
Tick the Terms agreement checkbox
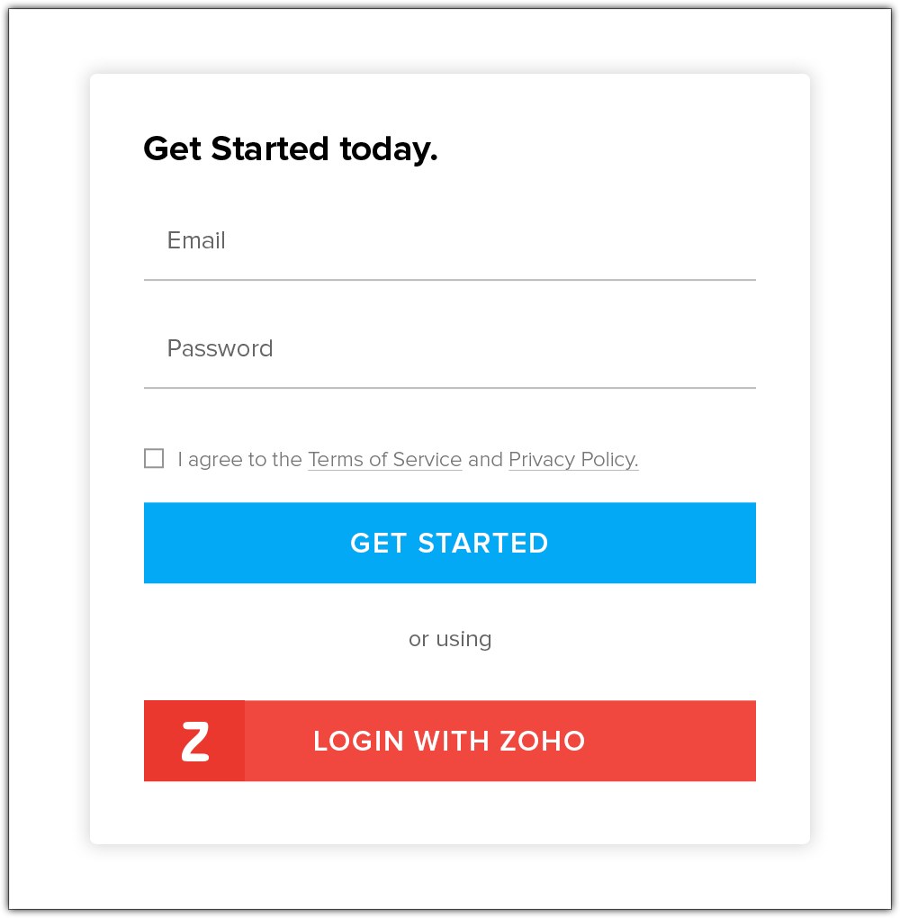point(154,459)
